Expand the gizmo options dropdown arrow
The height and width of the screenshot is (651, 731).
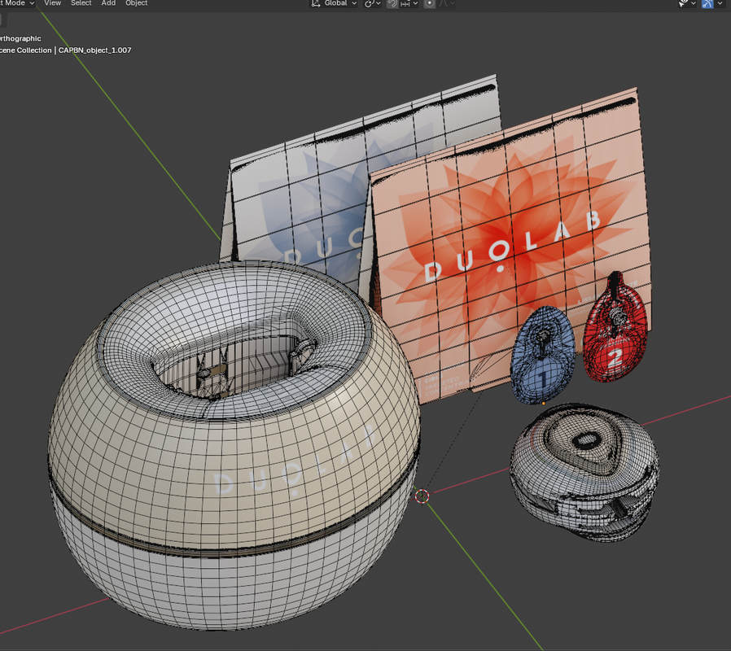coord(720,3)
